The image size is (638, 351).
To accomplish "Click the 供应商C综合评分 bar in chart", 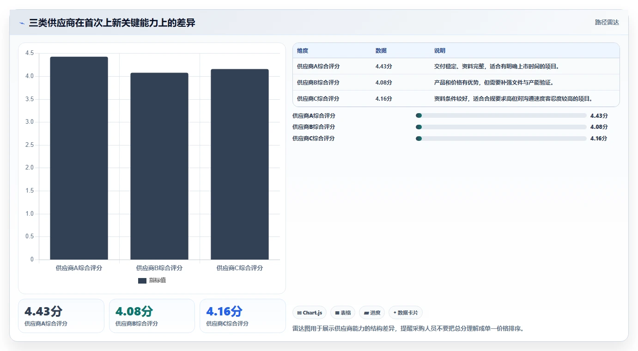I will [240, 164].
